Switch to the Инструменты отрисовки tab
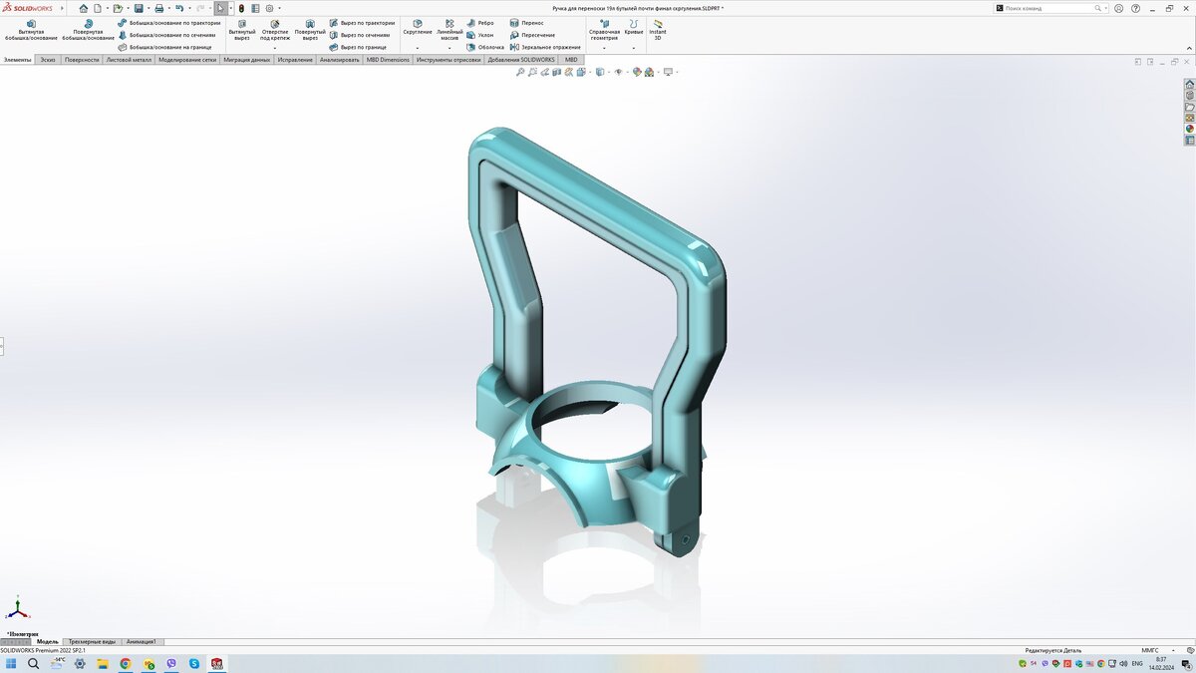This screenshot has height=673, width=1196. tap(448, 60)
